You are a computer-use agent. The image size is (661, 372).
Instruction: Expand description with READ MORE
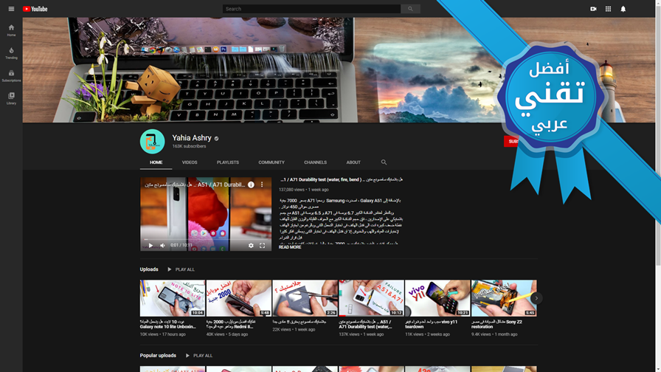point(290,247)
